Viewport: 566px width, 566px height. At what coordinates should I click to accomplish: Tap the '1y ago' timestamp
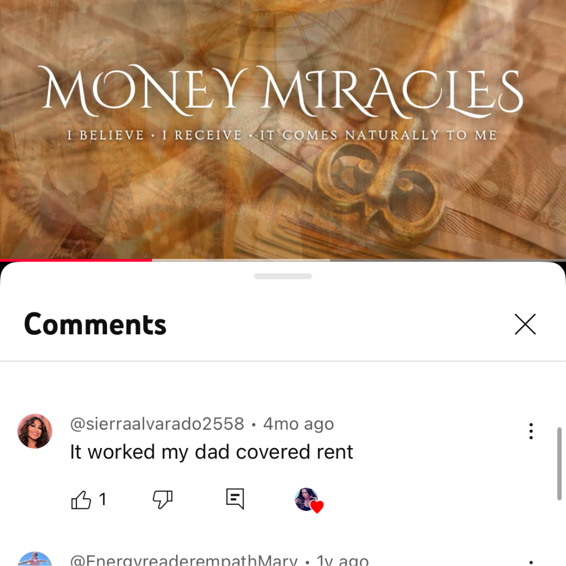click(343, 560)
